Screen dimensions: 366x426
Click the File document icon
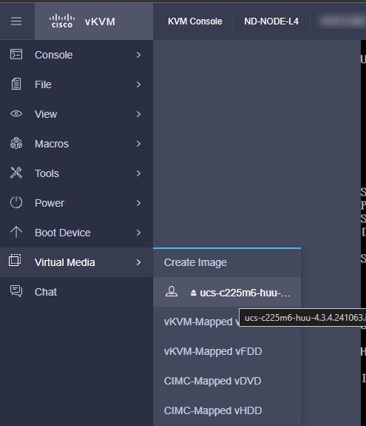click(x=16, y=84)
